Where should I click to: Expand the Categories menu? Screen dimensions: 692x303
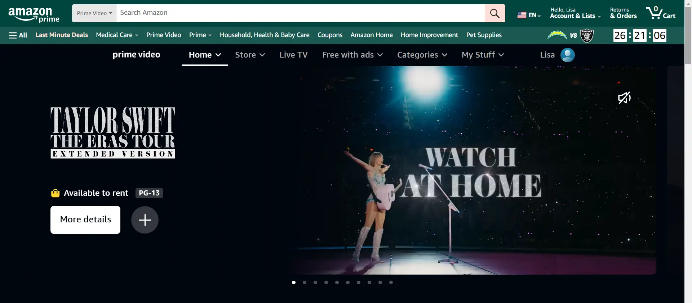pos(422,55)
